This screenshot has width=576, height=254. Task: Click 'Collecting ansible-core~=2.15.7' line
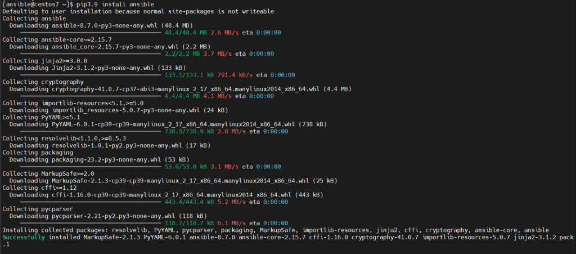(57, 39)
